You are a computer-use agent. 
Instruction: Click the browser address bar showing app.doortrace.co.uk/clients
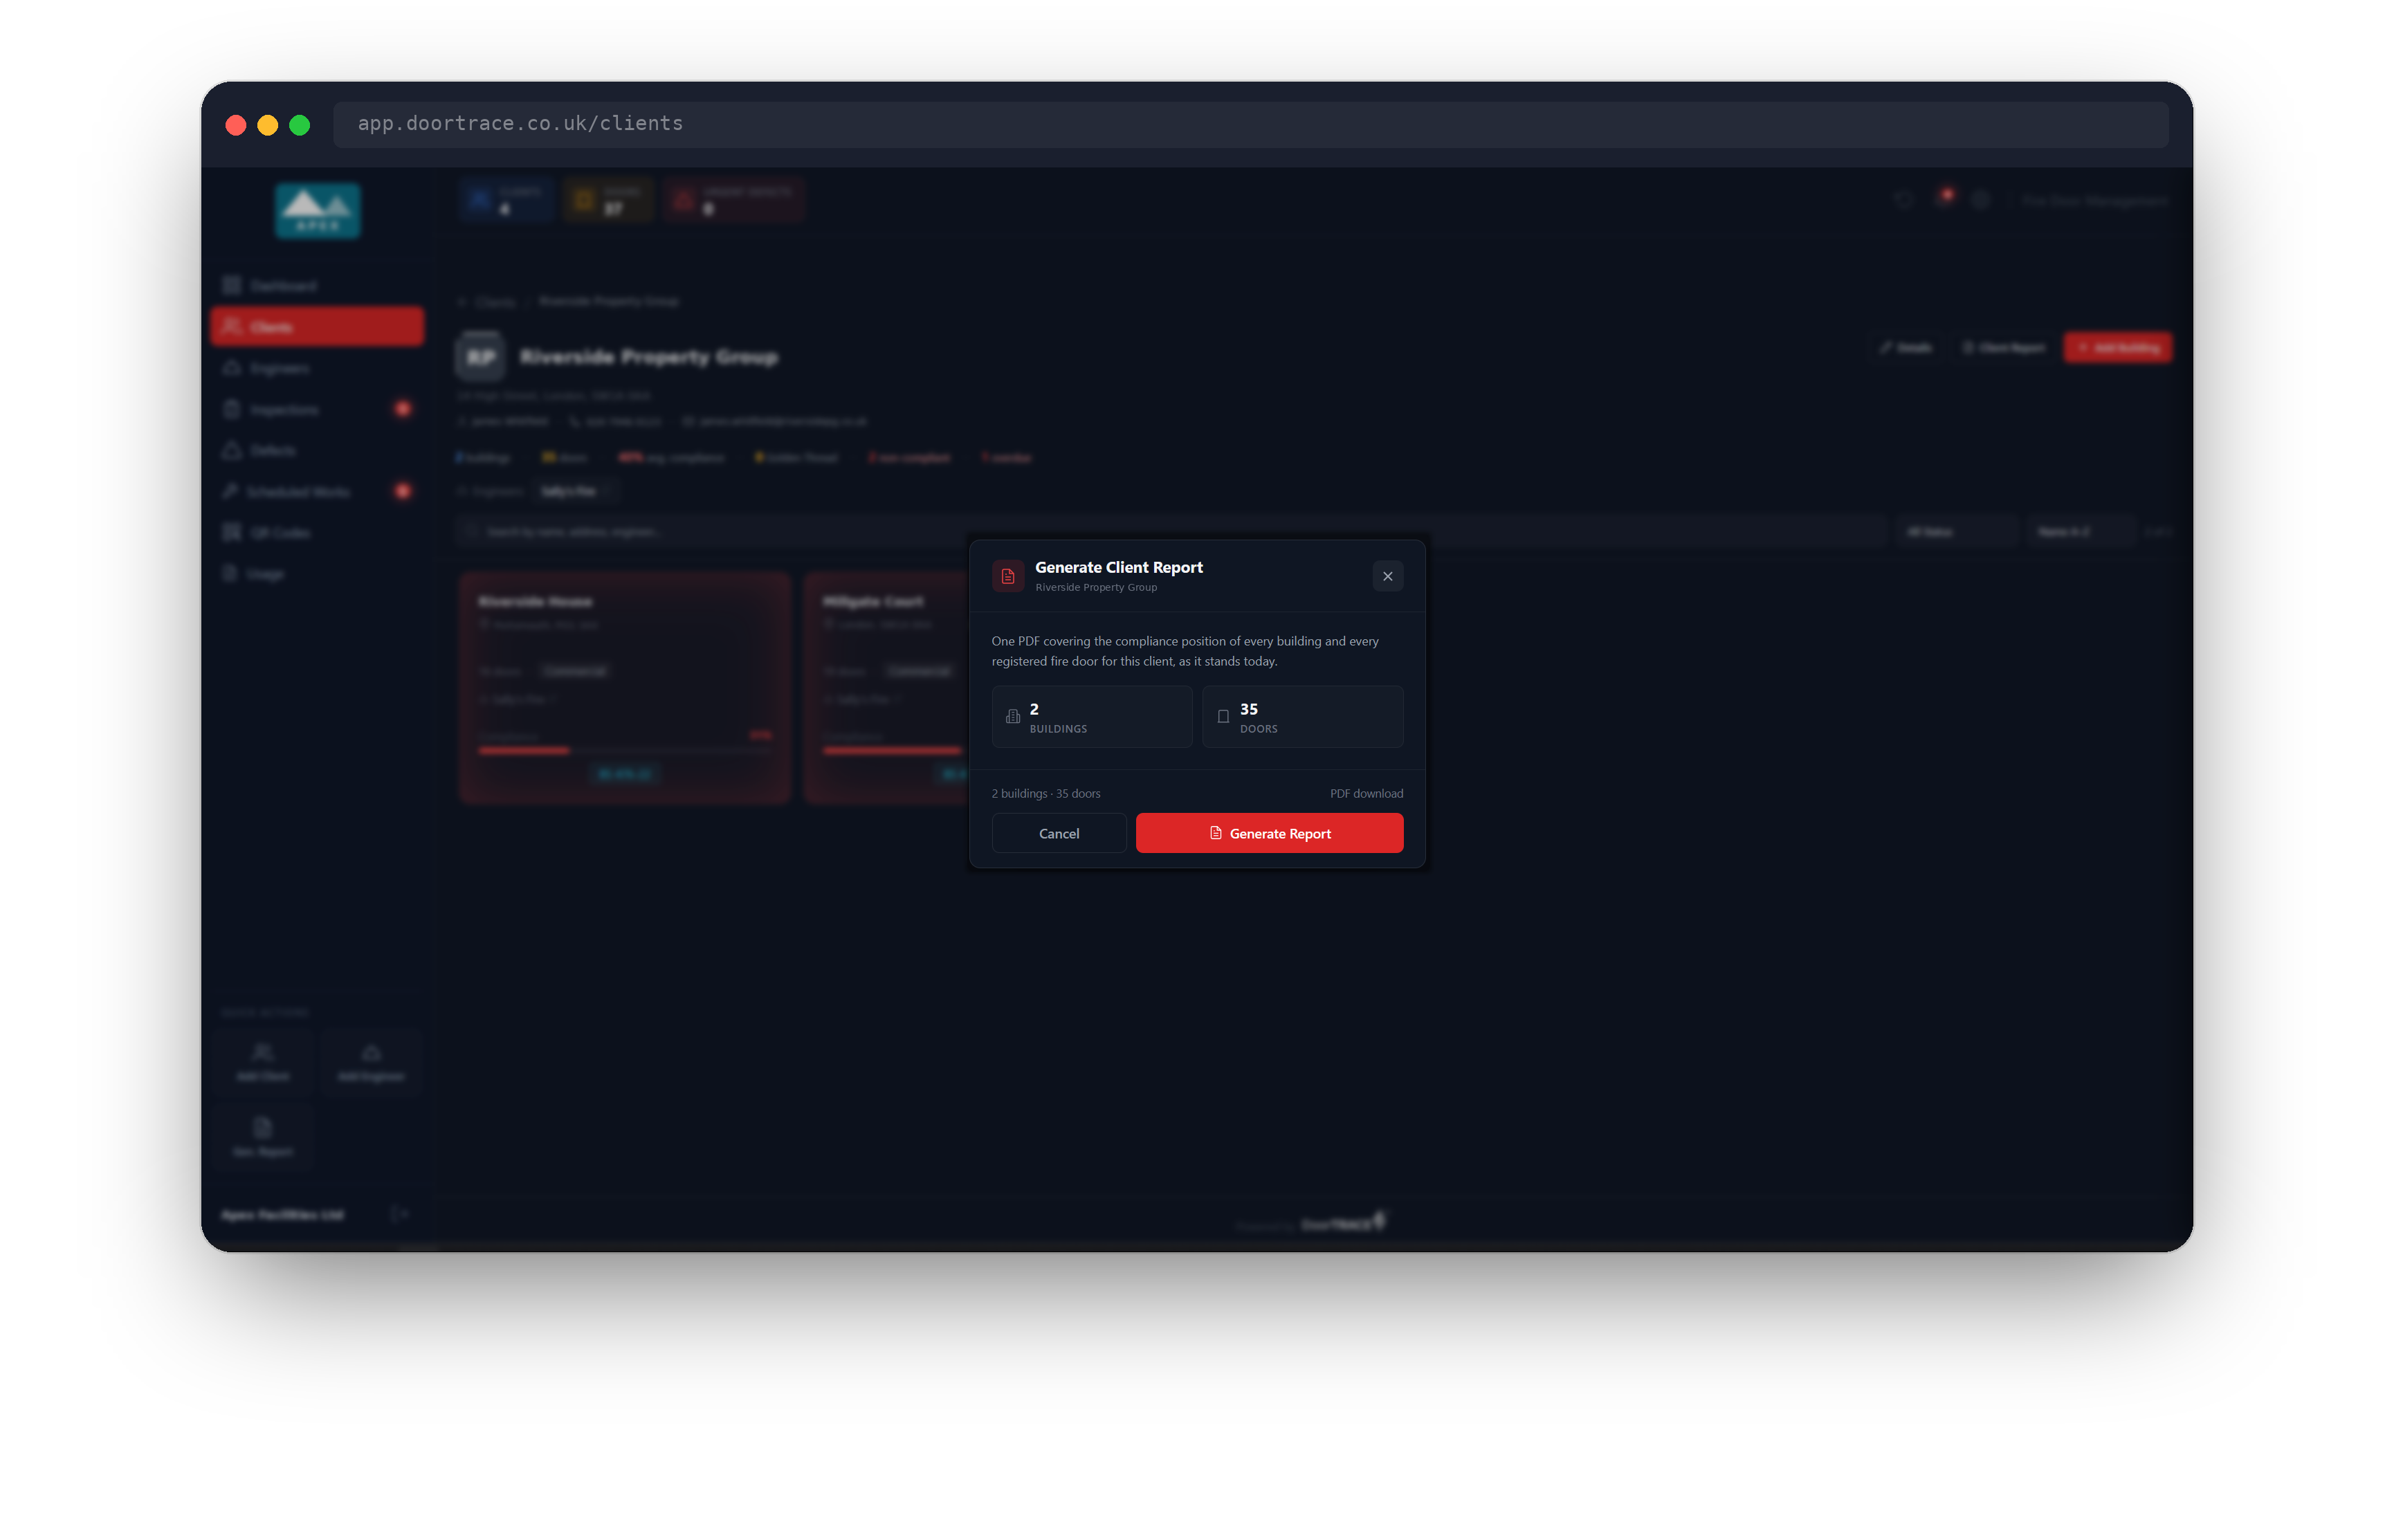point(1250,124)
